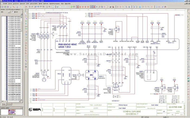
Task: Click the second blue Undo list icon
Action: click(38, 7)
